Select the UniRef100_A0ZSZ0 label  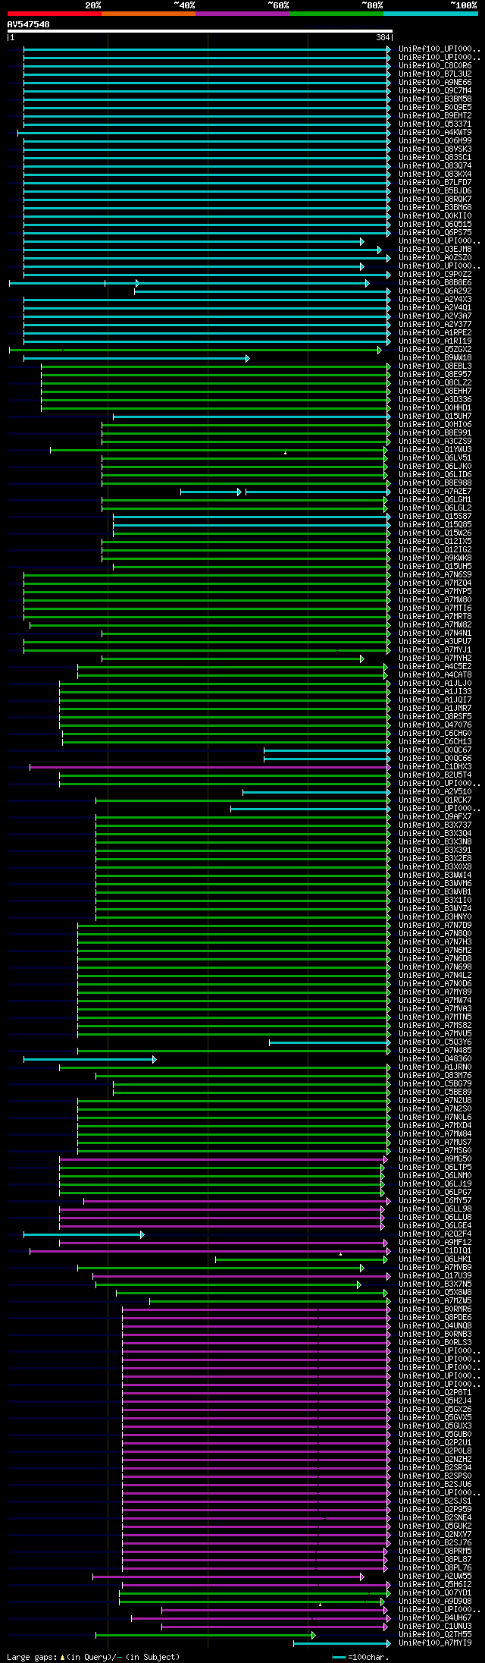pyautogui.click(x=435, y=258)
